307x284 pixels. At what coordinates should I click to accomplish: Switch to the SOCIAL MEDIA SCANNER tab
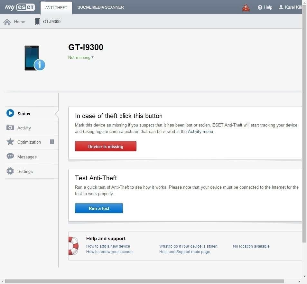[x=101, y=7]
